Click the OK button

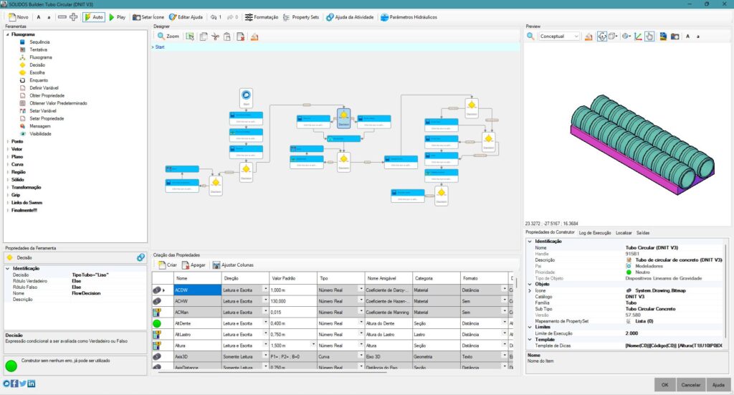coord(664,385)
